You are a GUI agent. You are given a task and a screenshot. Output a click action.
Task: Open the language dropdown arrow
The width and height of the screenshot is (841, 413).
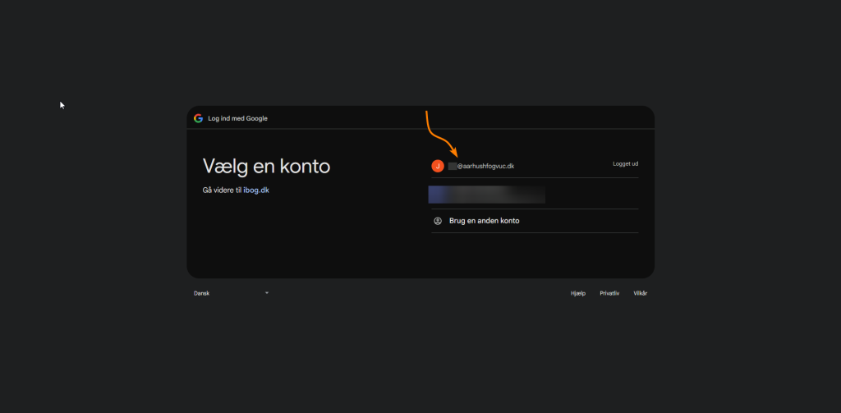267,293
